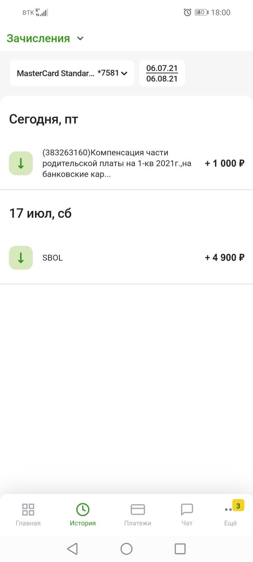Tap the Зачисления heading text
253x562 pixels.
point(38,38)
